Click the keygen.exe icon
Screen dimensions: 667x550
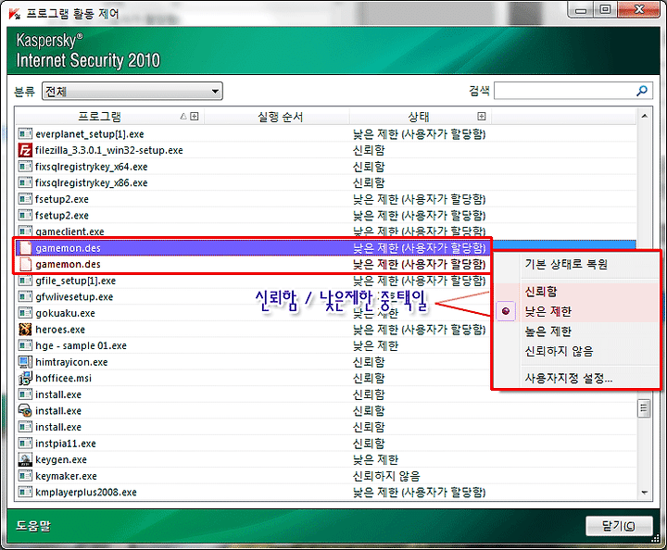pos(25,459)
